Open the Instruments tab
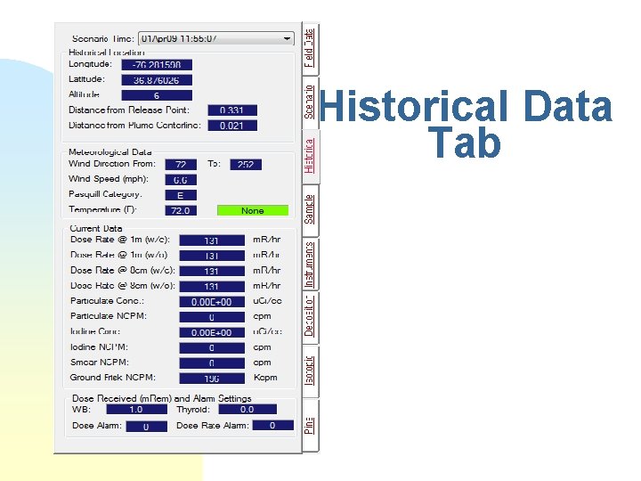This screenshot has width=641, height=481. click(310, 265)
